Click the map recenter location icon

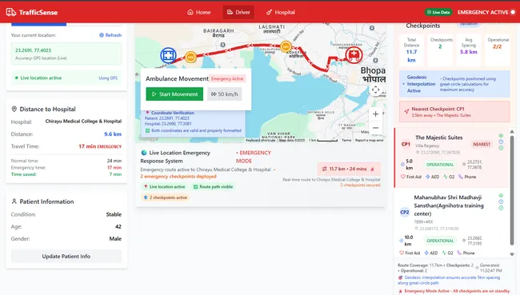(x=375, y=90)
